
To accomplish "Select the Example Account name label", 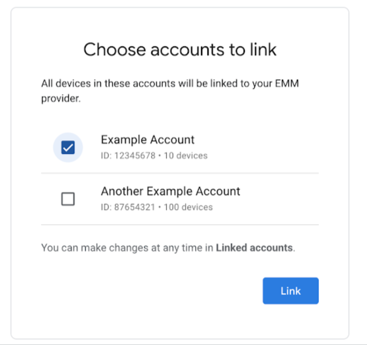I will coord(148,139).
